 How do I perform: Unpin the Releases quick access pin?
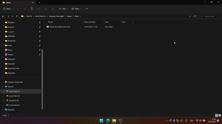coord(40,22)
